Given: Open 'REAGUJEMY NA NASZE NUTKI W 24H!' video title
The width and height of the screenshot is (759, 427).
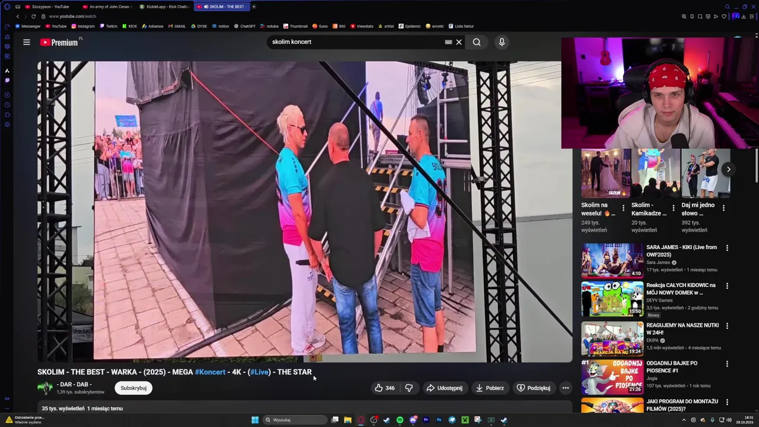Looking at the screenshot, I should [682, 329].
